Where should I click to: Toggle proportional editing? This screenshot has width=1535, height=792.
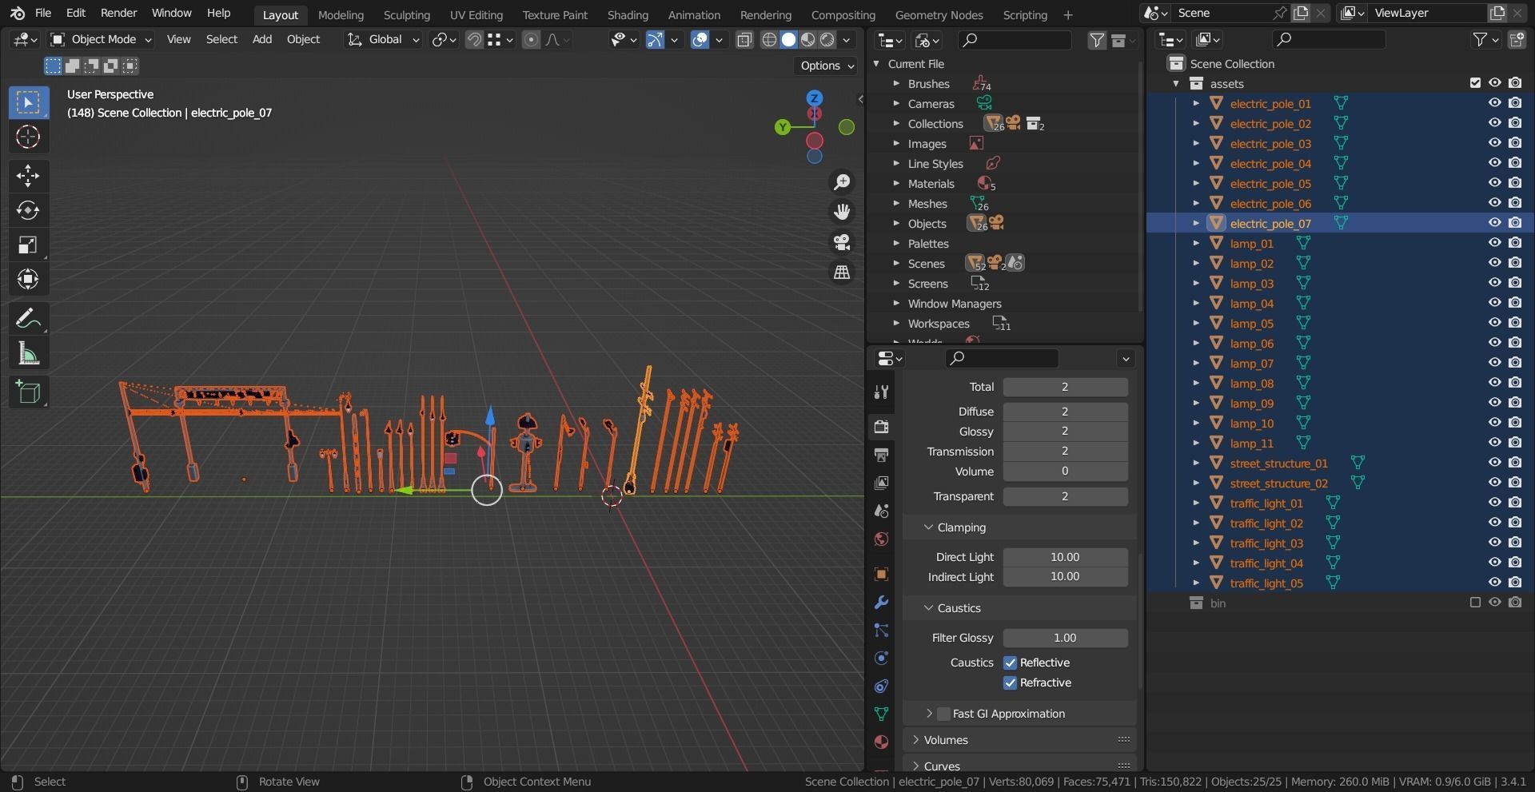click(531, 40)
